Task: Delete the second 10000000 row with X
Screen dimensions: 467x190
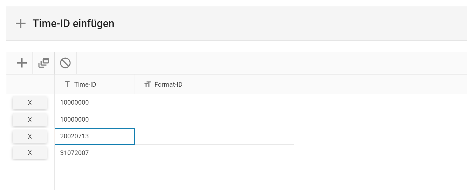Action: (30, 120)
